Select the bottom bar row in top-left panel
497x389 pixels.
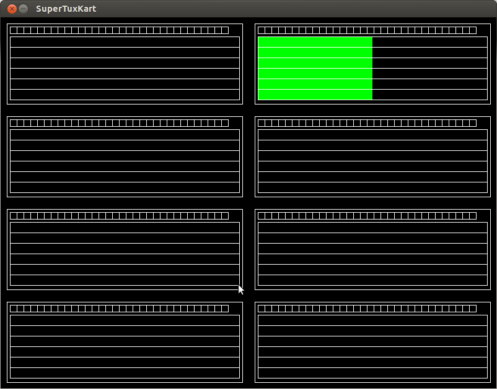pos(125,95)
